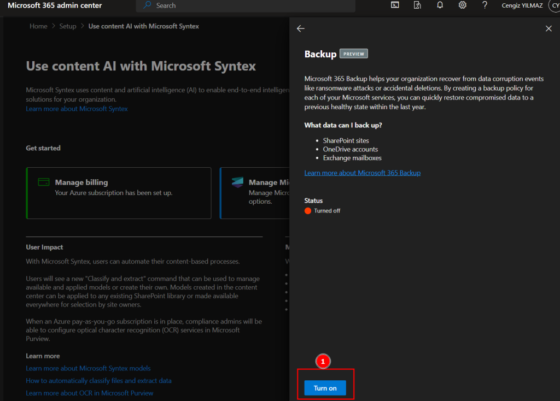This screenshot has height=401, width=560.
Task: Close the Backup panel with X
Action: click(549, 28)
